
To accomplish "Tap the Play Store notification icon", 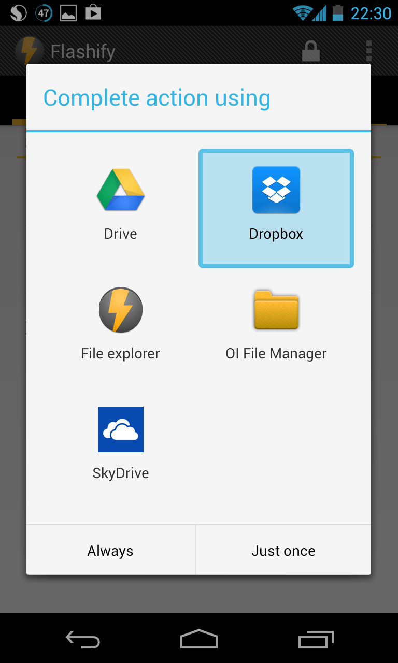I will [x=93, y=12].
